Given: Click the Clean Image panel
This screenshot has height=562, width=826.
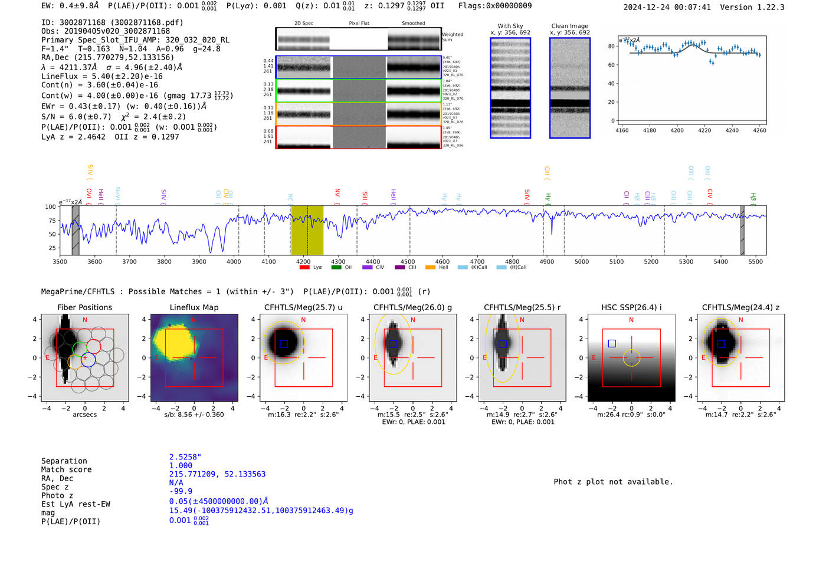Looking at the screenshot, I should pos(570,88).
